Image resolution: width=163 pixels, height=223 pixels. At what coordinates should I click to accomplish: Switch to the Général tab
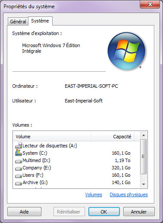18,22
